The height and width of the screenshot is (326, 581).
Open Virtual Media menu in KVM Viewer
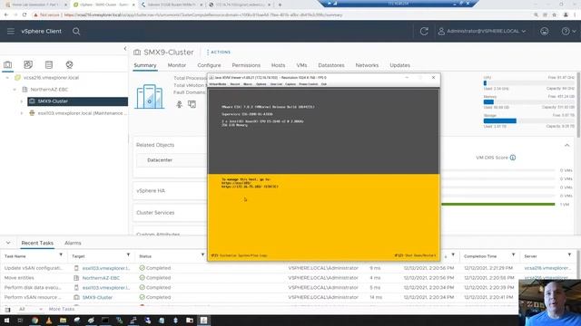click(218, 84)
